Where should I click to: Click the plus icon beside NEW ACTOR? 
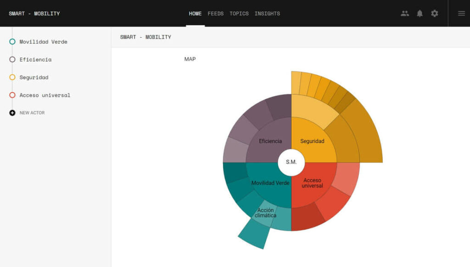pyautogui.click(x=12, y=113)
